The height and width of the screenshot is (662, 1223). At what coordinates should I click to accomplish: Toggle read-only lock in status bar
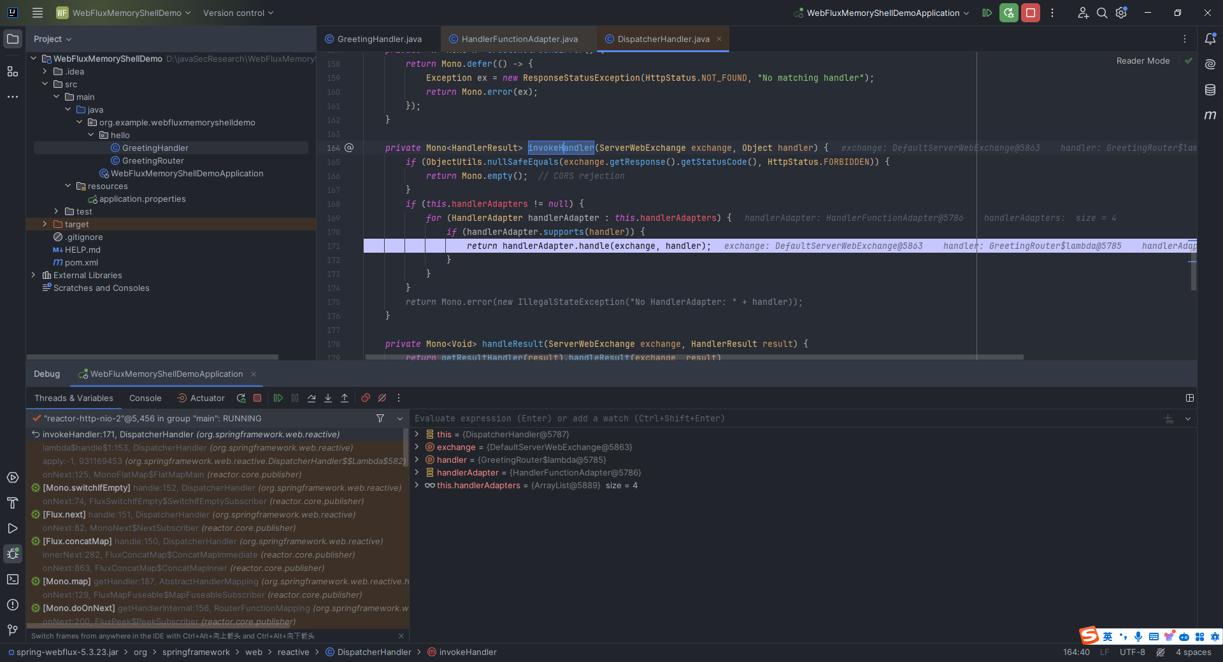(x=1161, y=652)
